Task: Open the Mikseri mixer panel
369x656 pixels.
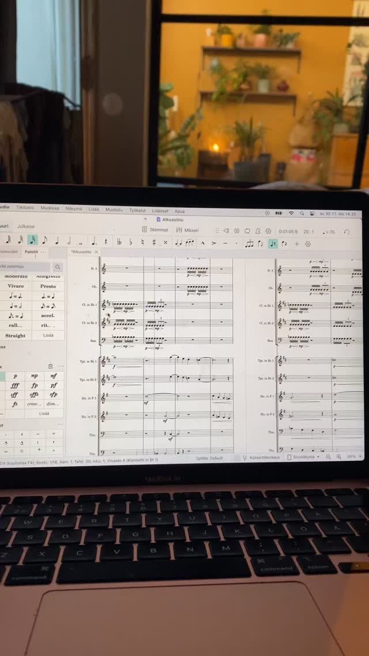Action: (187, 230)
